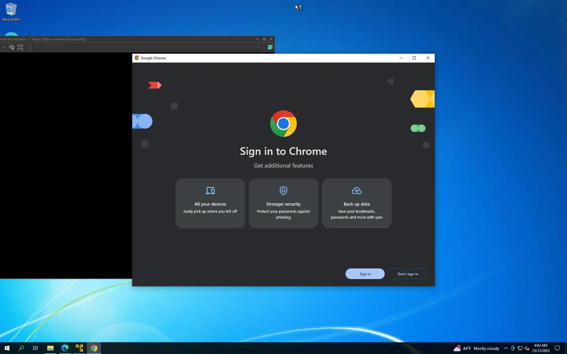
Task: Launch Microsoft Edge from taskbar
Action: click(x=65, y=348)
